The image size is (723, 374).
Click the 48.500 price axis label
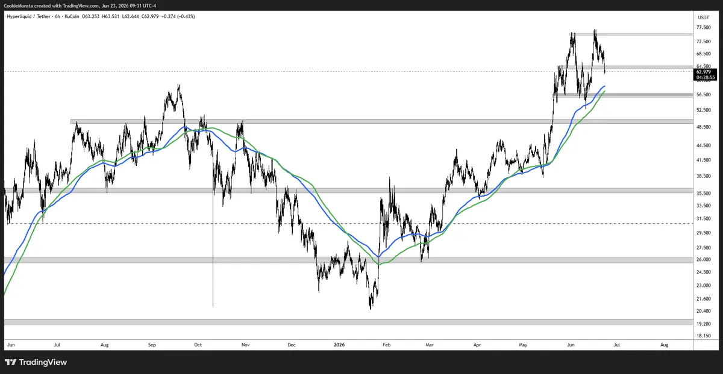(703, 127)
